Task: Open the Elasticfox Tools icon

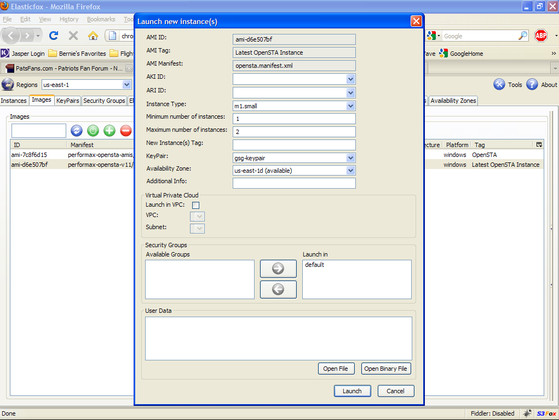Action: pos(499,84)
